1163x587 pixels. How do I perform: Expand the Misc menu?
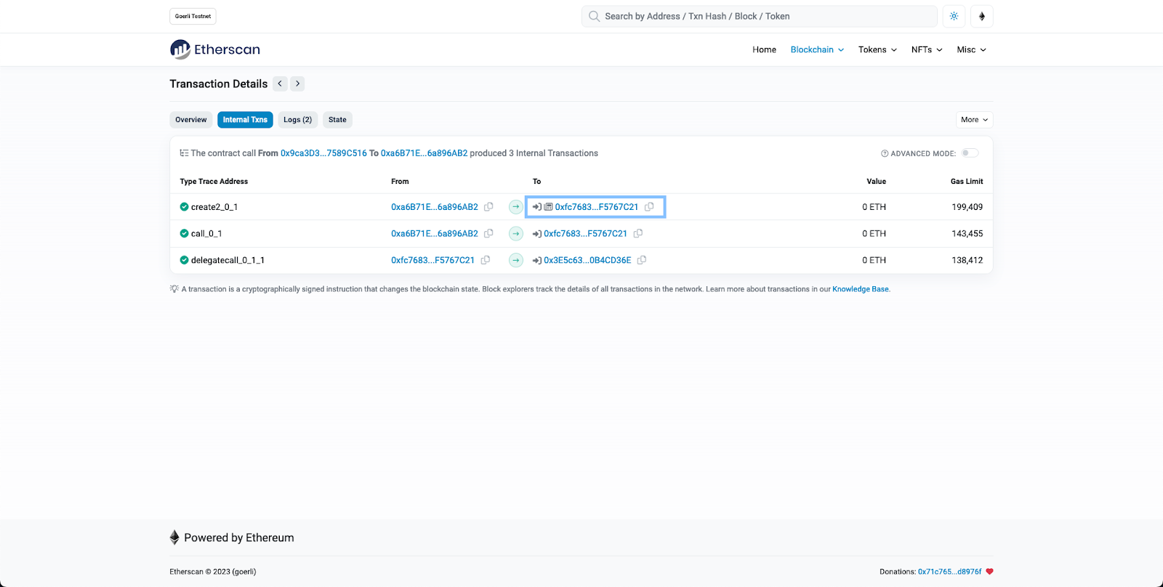[971, 49]
